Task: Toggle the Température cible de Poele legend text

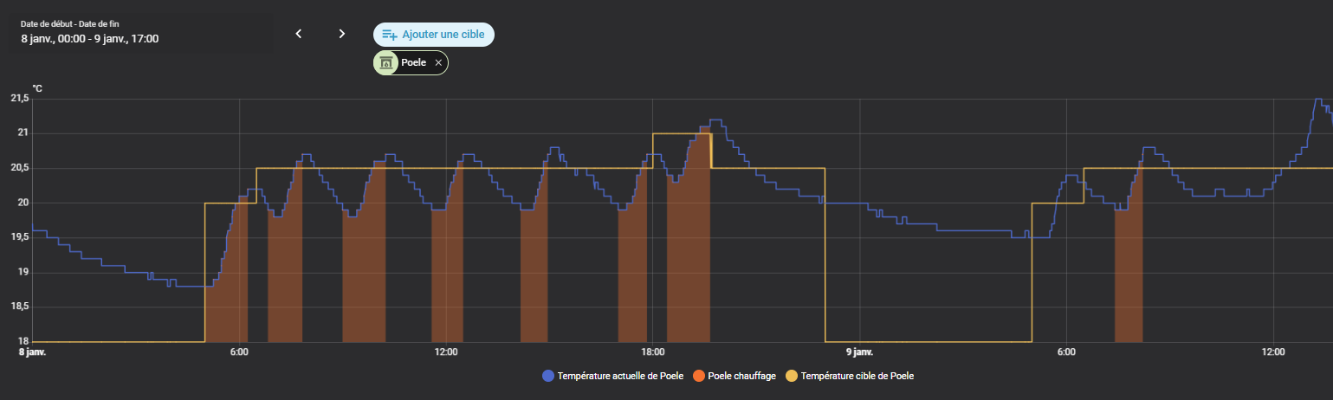Action: tap(857, 376)
